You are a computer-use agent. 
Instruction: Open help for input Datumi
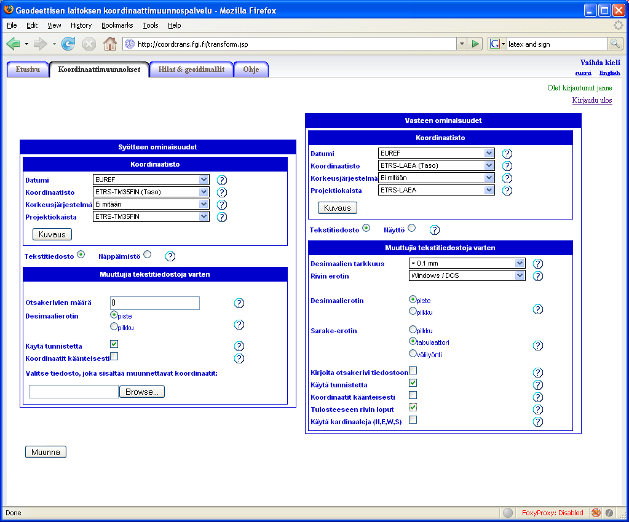(222, 180)
